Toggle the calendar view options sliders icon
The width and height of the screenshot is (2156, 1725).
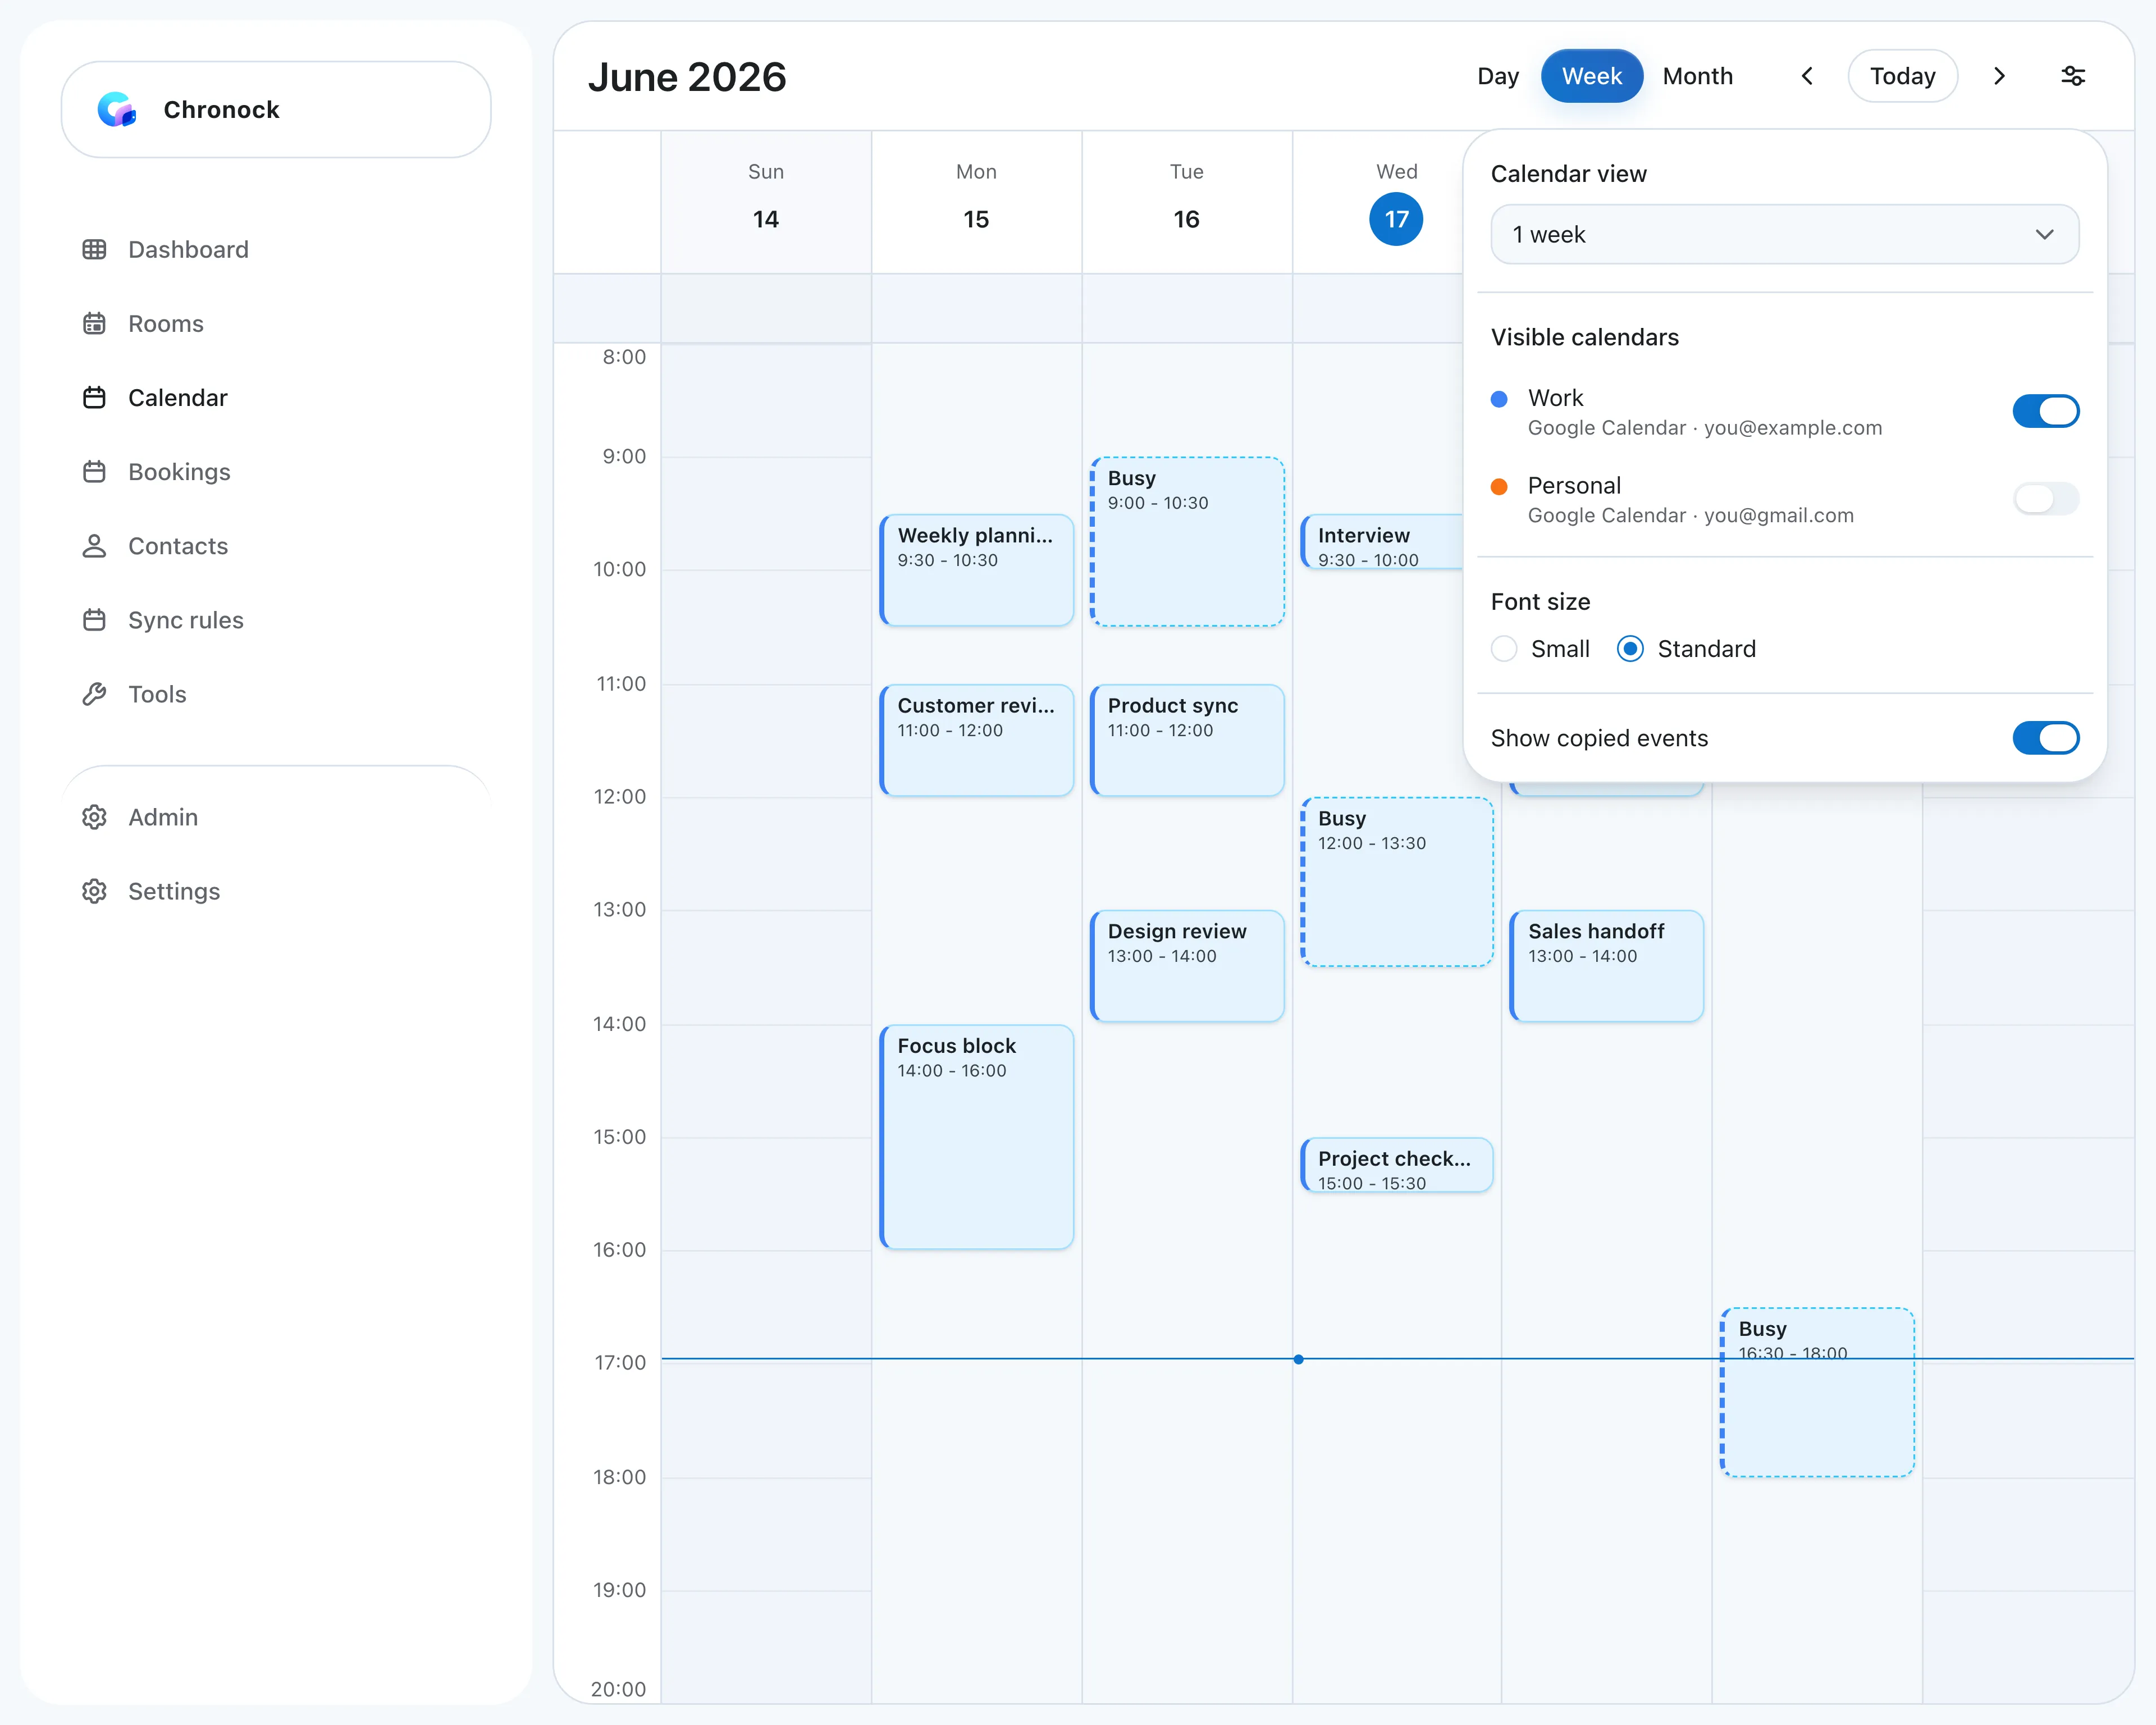click(2073, 76)
